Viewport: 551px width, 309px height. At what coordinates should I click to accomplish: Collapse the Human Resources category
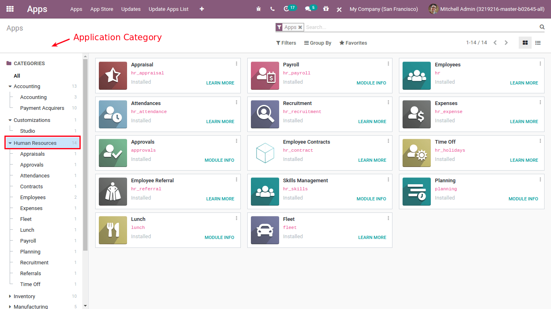click(10, 143)
